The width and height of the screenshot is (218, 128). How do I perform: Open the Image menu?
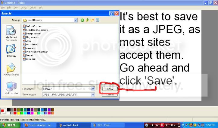24,8
